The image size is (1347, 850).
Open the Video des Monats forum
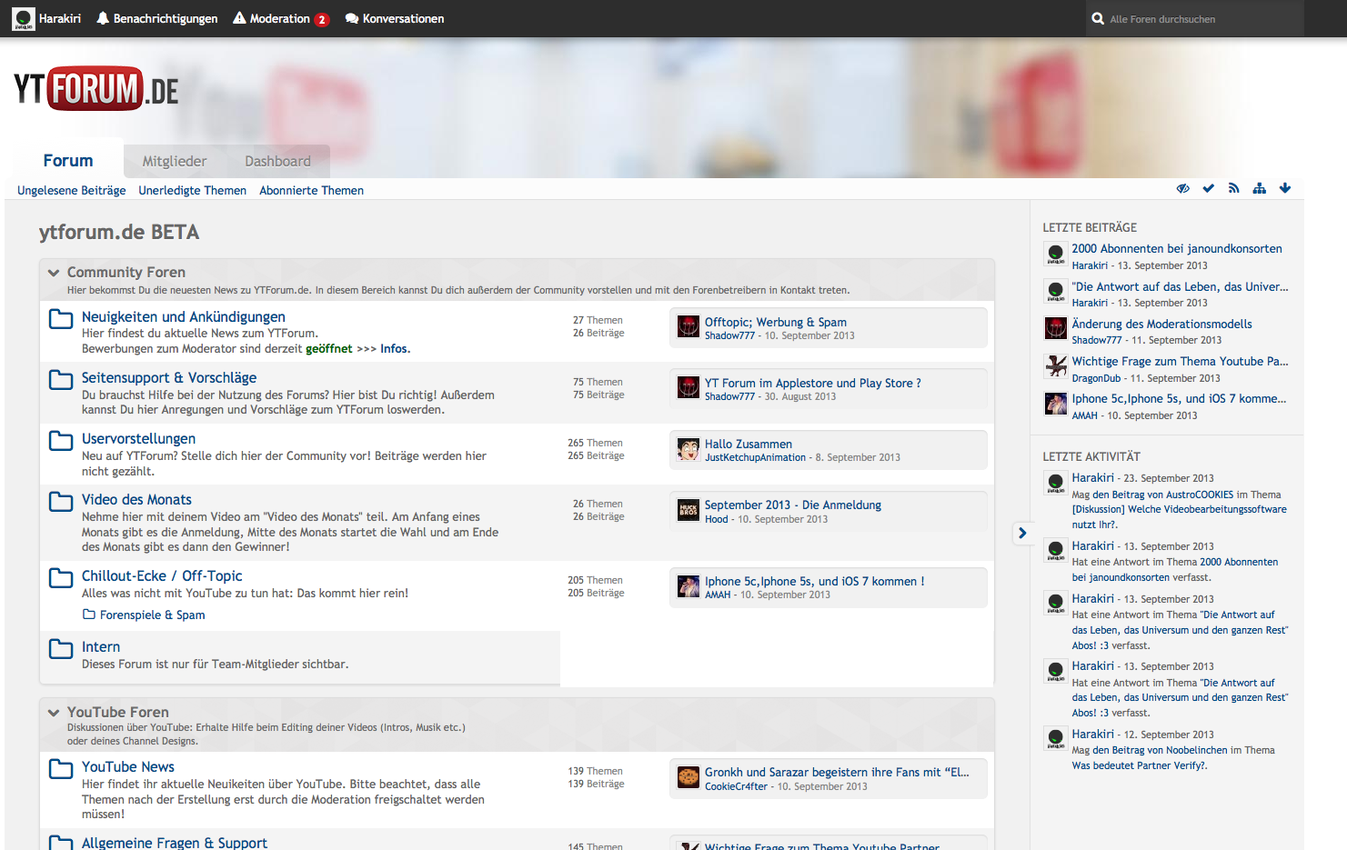[x=136, y=499]
